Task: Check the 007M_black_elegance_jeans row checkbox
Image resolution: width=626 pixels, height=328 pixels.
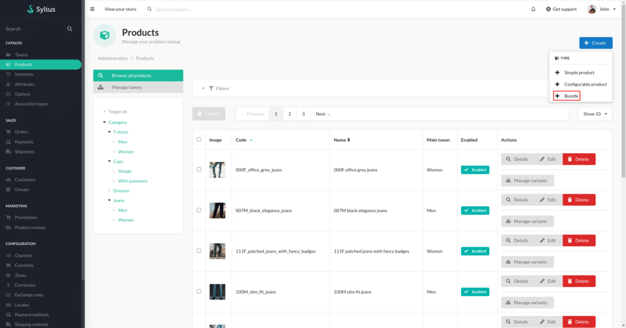Action: coord(199,210)
